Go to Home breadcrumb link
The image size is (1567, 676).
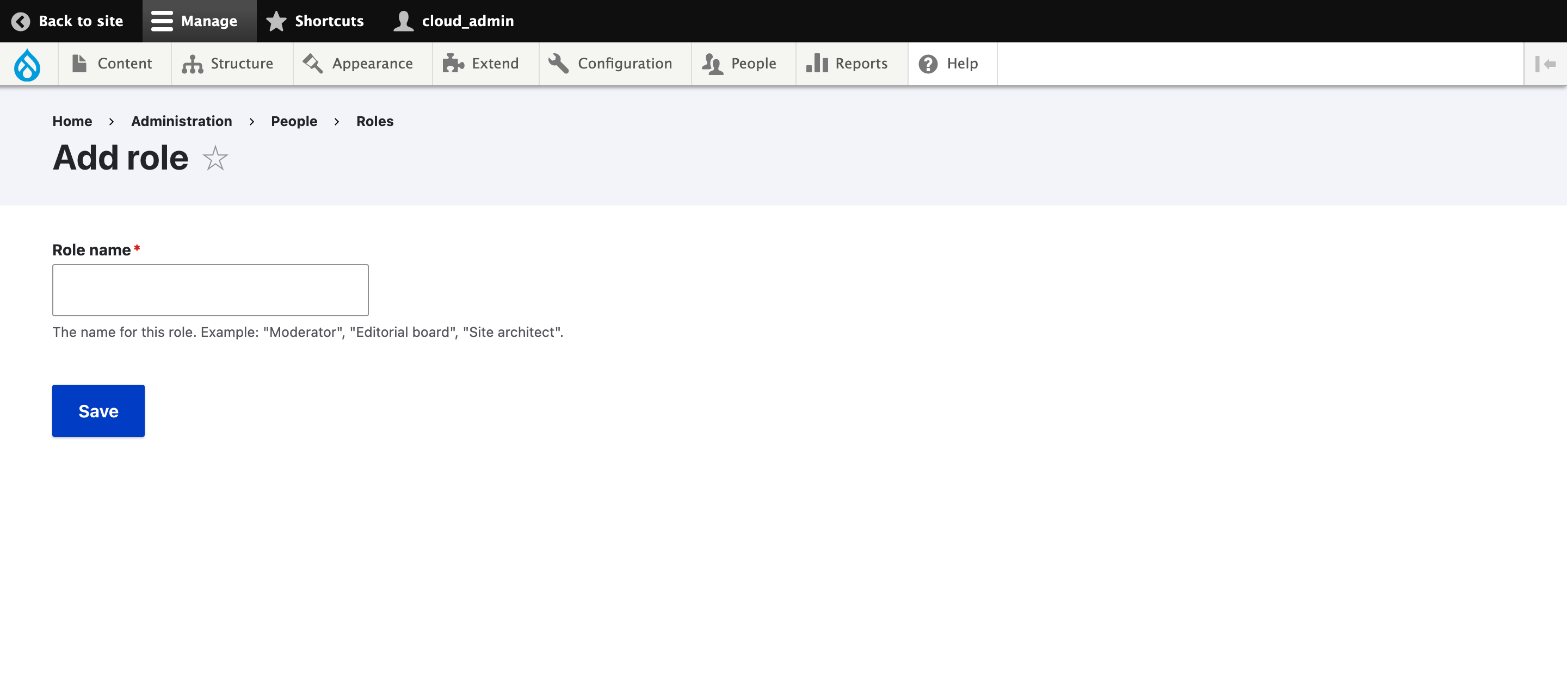tap(72, 122)
